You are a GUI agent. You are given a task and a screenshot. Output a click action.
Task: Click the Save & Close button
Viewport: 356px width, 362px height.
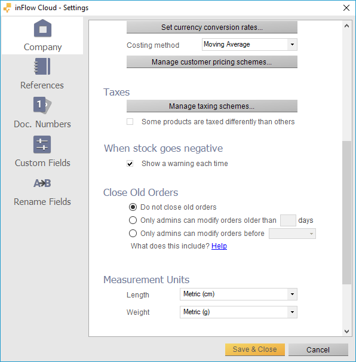255,349
